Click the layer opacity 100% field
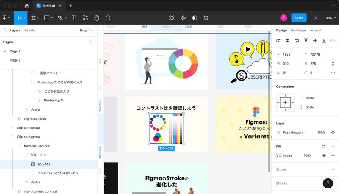This screenshot has width=339, height=194. click(321, 132)
